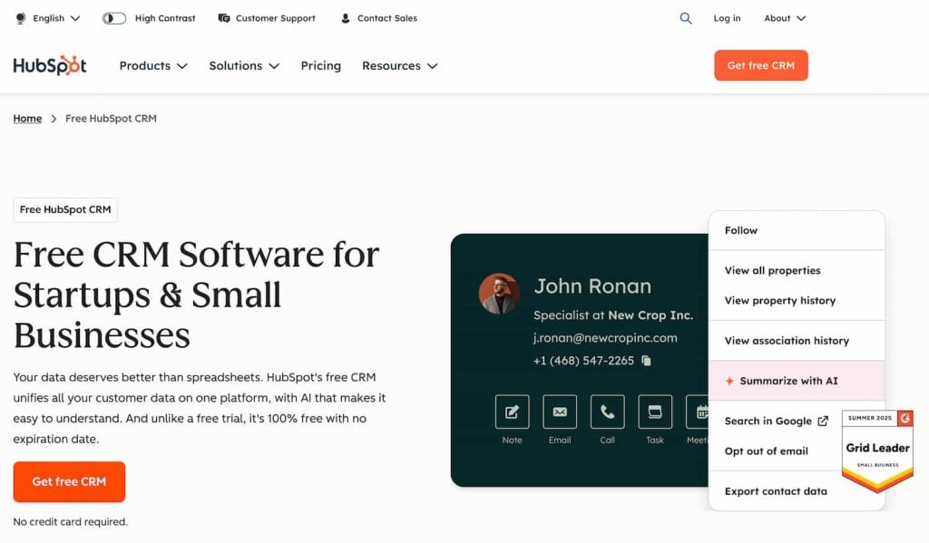
Task: Select Export contact data
Action: [x=775, y=491]
